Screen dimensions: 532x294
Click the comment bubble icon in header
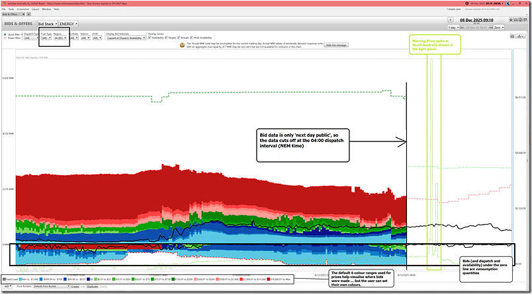click(525, 20)
